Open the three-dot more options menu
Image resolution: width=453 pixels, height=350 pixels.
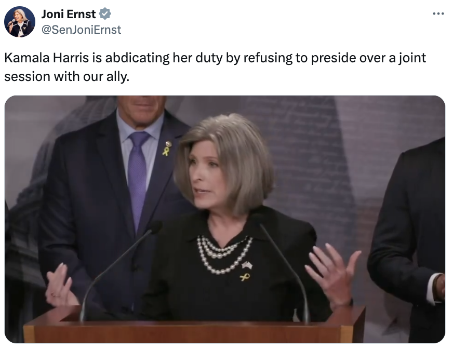coord(438,14)
